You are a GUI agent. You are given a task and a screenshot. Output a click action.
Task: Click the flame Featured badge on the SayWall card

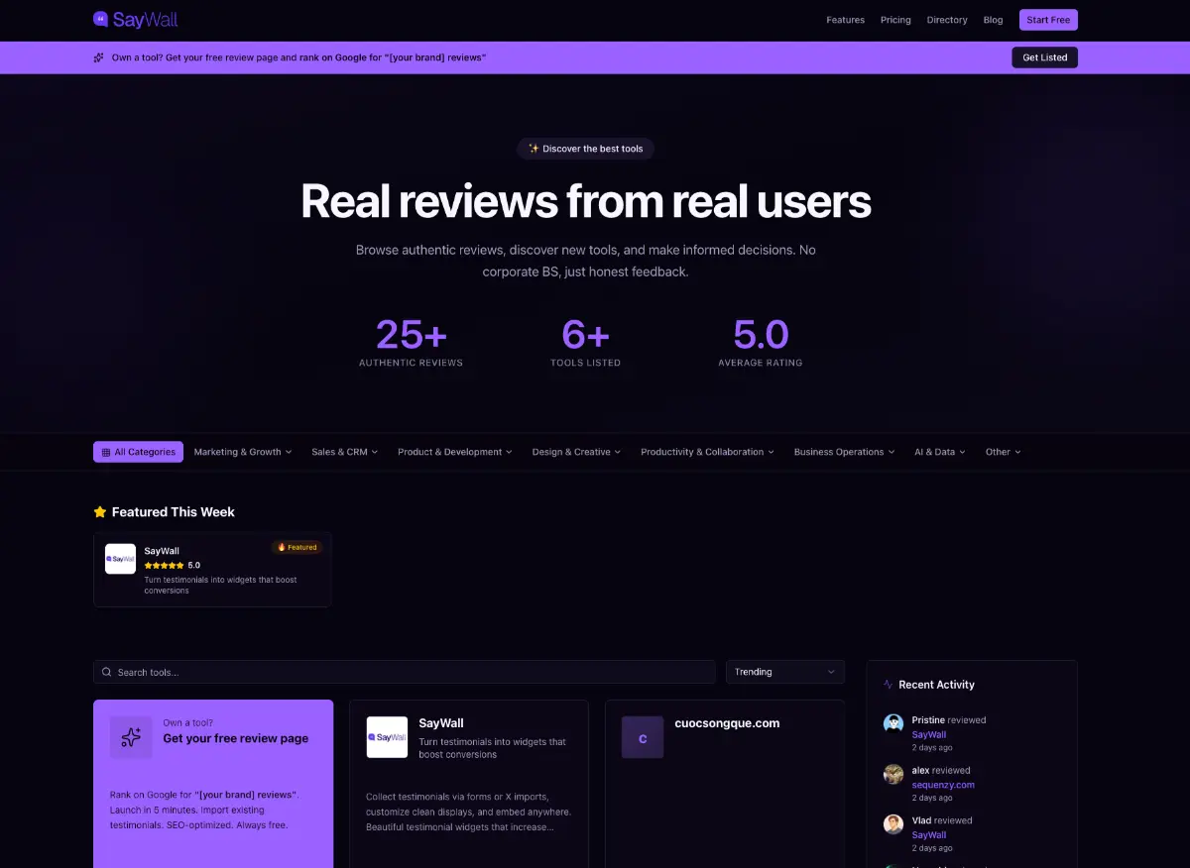click(297, 546)
